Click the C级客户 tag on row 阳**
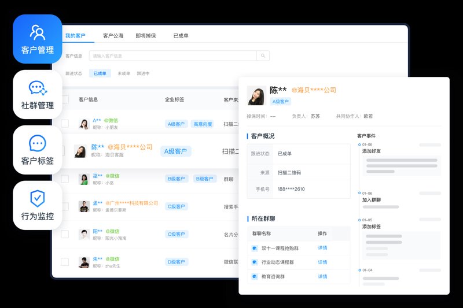This screenshot has height=308, width=463. (x=177, y=234)
